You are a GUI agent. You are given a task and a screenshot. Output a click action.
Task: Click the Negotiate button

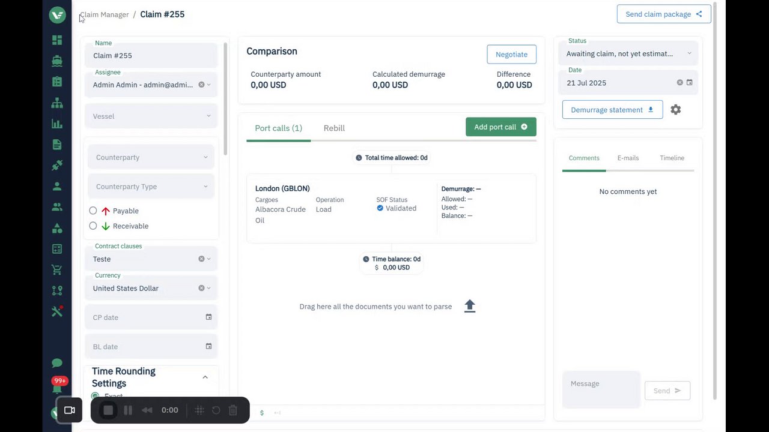[x=511, y=54]
